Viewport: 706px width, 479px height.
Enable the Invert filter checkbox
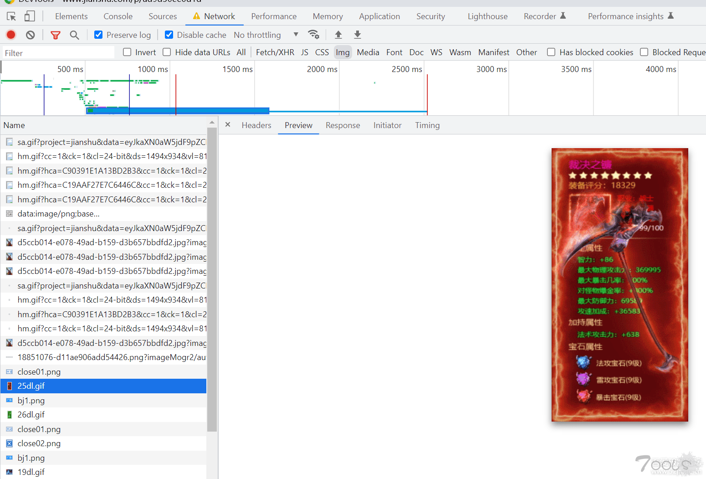click(x=127, y=52)
